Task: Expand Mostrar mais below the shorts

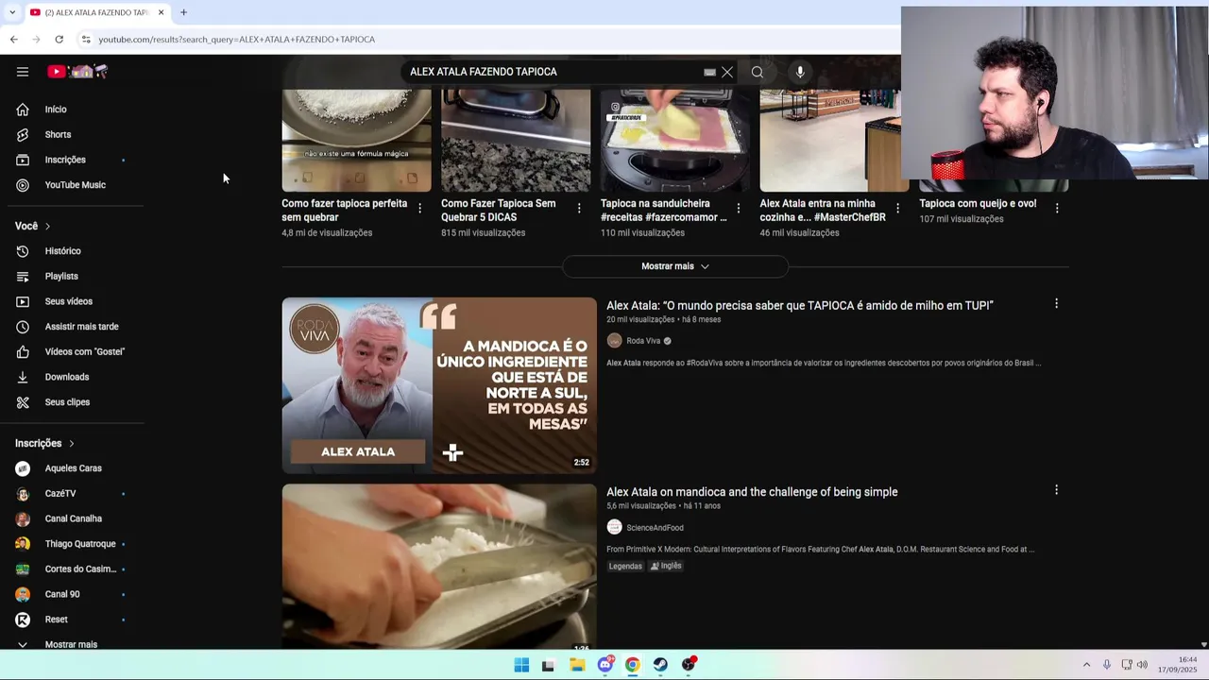Action: coord(675,266)
